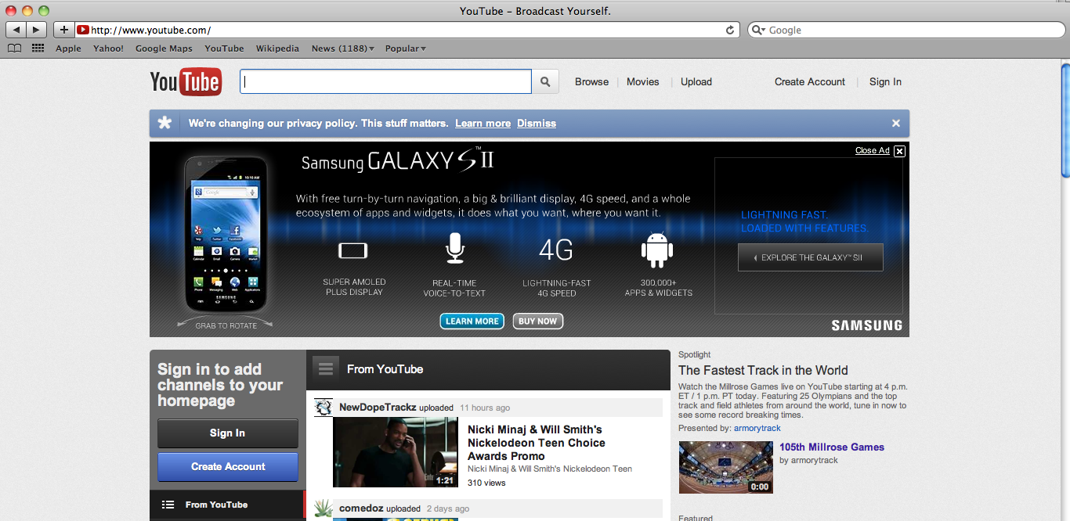
Task: Click The Fastest Track in the World heading
Action: click(763, 371)
